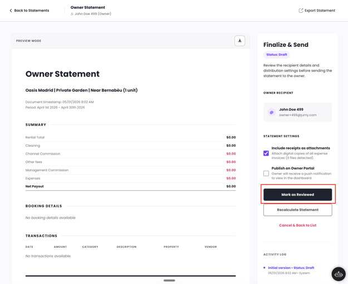Viewport: 348px width, 284px height.
Task: Click the VENDOR column header
Action: 210,247
